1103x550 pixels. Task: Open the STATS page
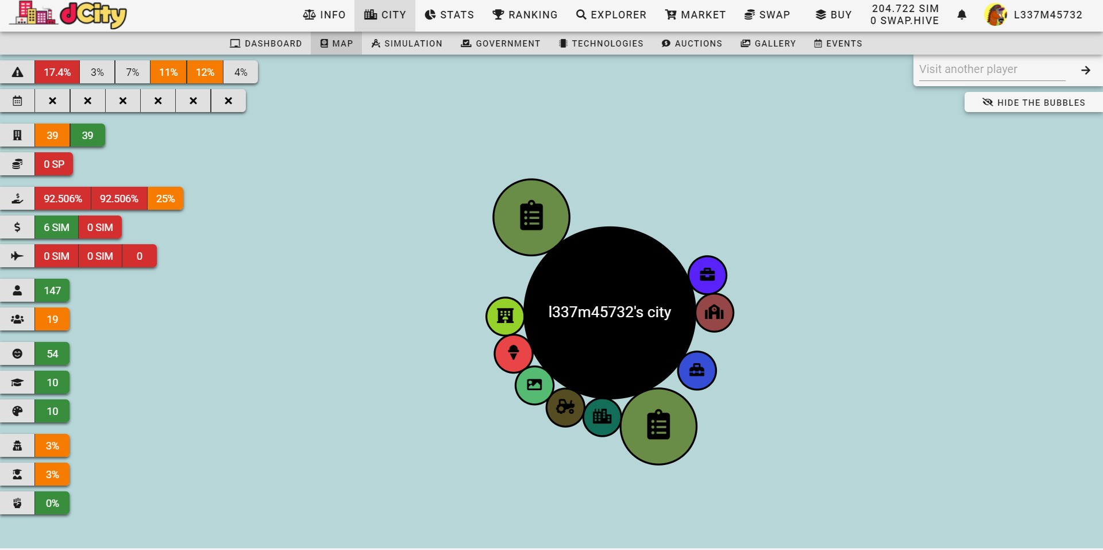tap(449, 15)
